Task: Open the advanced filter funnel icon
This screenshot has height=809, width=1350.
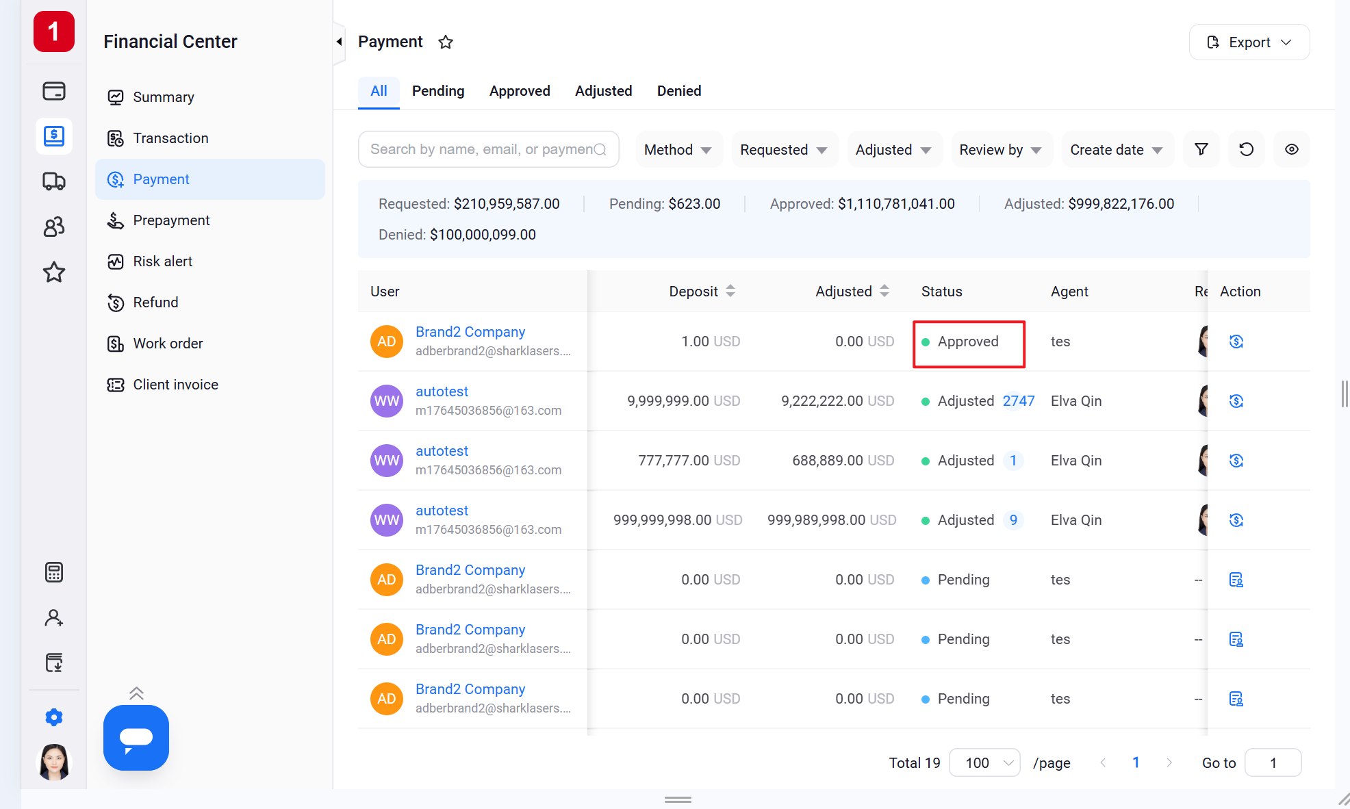Action: [1201, 149]
